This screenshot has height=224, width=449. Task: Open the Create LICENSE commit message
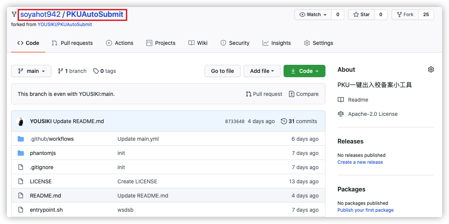pos(137,181)
